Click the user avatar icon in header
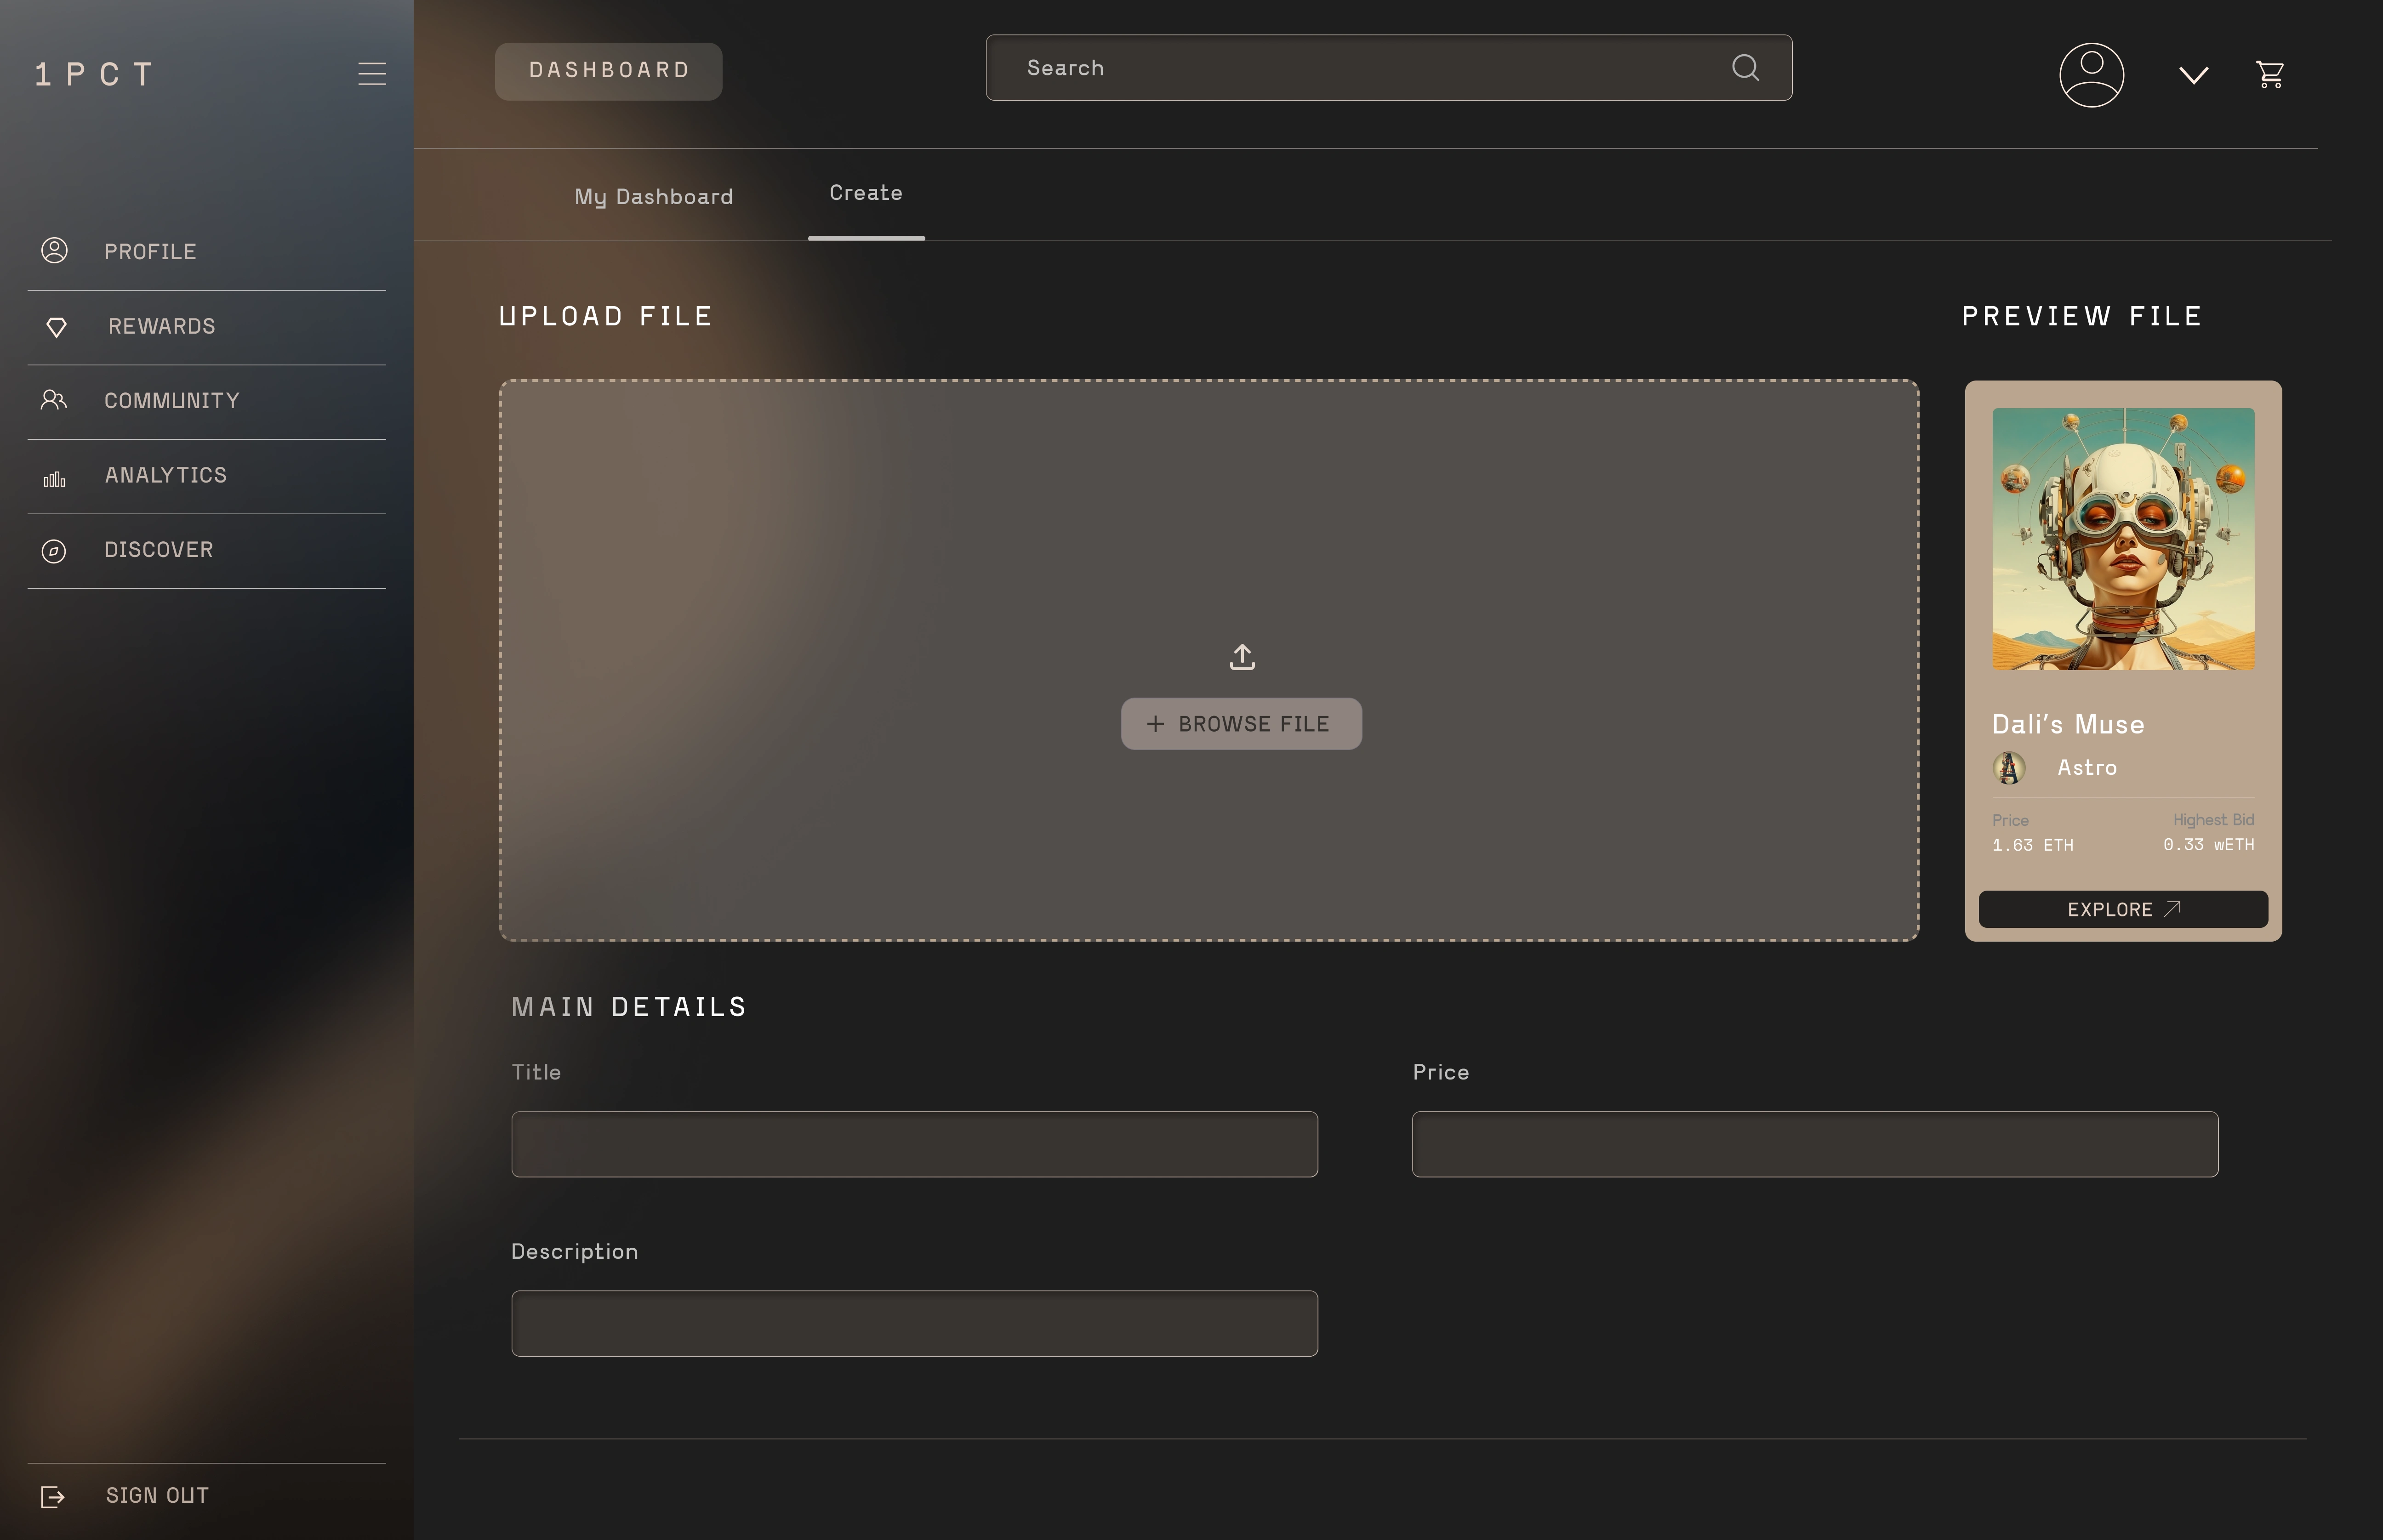2383x1540 pixels. coord(2091,75)
